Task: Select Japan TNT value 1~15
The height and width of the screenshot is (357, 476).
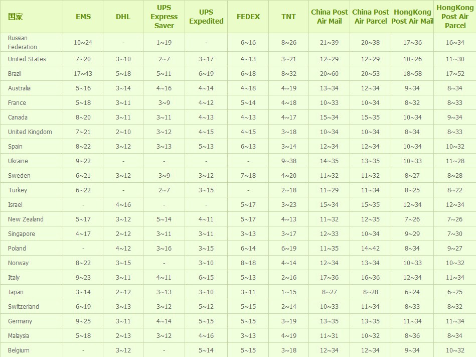Action: point(289,292)
